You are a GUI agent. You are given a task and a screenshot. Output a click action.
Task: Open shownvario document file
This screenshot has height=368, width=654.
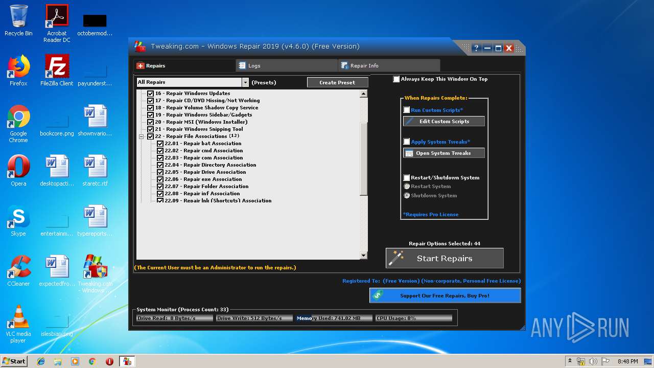[95, 121]
